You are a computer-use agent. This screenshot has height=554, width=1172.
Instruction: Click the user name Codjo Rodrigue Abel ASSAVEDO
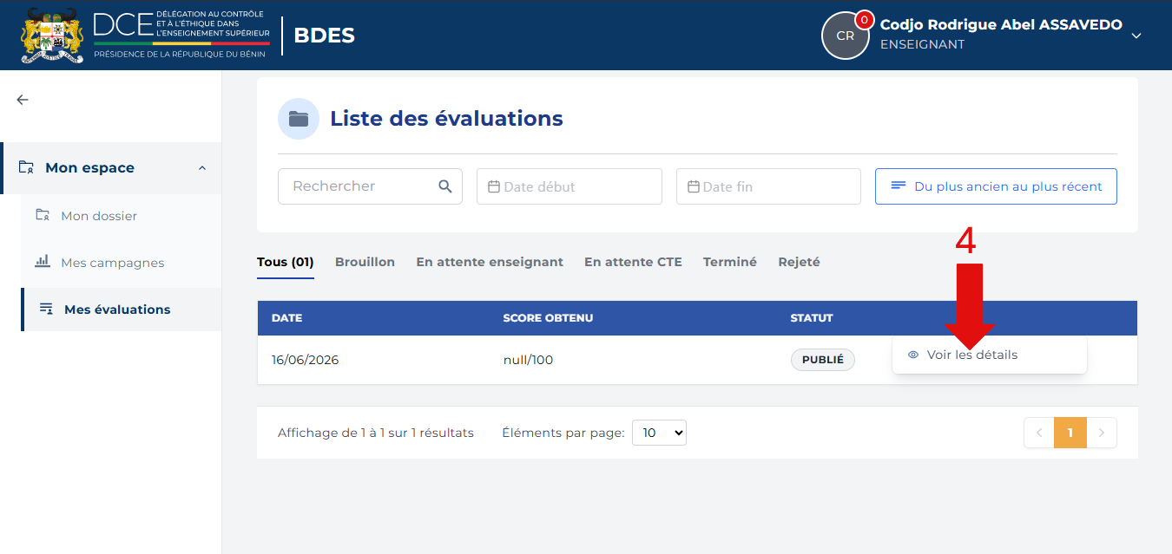(x=1001, y=24)
